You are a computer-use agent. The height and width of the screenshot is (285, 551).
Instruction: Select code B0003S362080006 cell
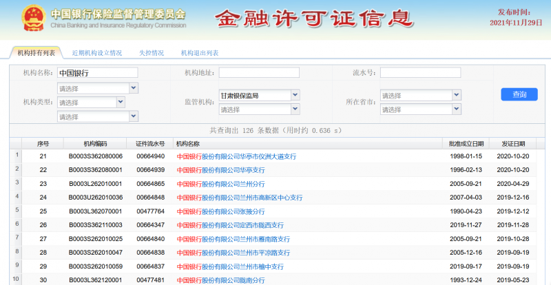pyautogui.click(x=96, y=156)
